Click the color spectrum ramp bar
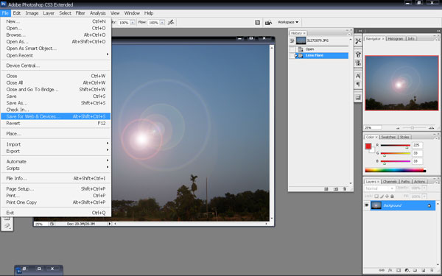Viewport: 442px width, 276px height. pyautogui.click(x=395, y=171)
